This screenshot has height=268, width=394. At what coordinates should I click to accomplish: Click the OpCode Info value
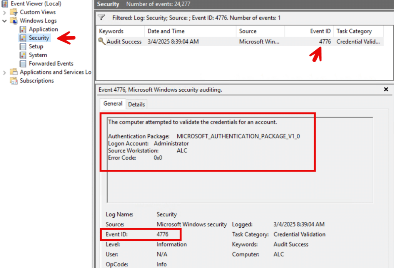click(x=162, y=264)
